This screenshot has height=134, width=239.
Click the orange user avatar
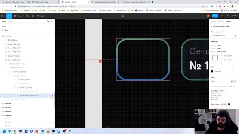[208, 16]
